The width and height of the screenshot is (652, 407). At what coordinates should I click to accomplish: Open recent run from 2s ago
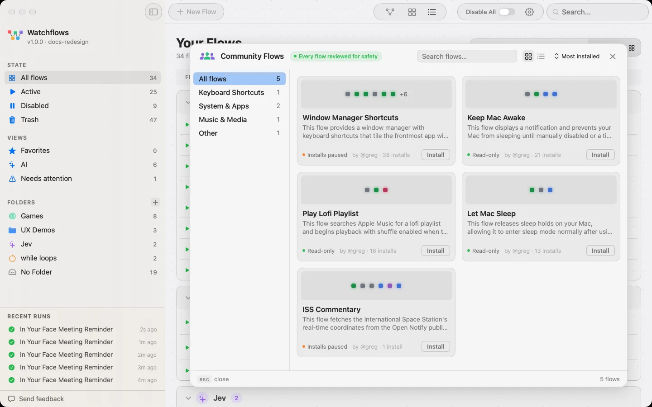(82, 329)
